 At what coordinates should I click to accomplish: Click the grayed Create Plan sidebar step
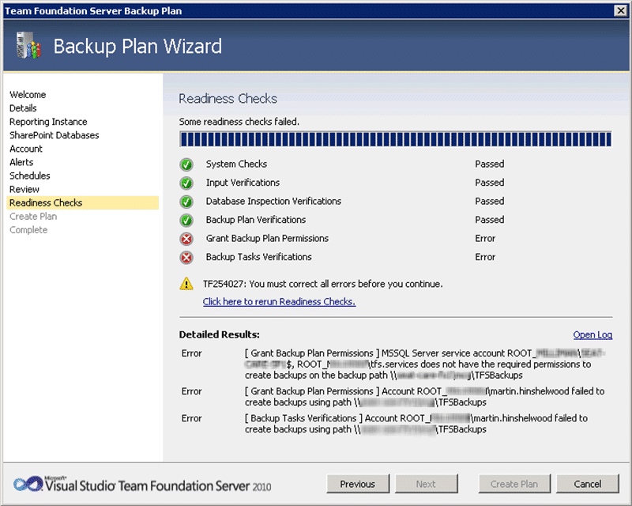(x=33, y=217)
